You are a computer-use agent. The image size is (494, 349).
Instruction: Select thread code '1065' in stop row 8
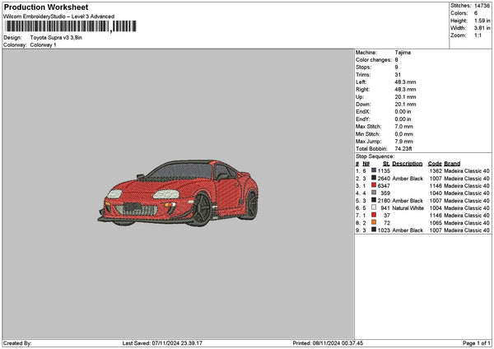[x=436, y=223]
